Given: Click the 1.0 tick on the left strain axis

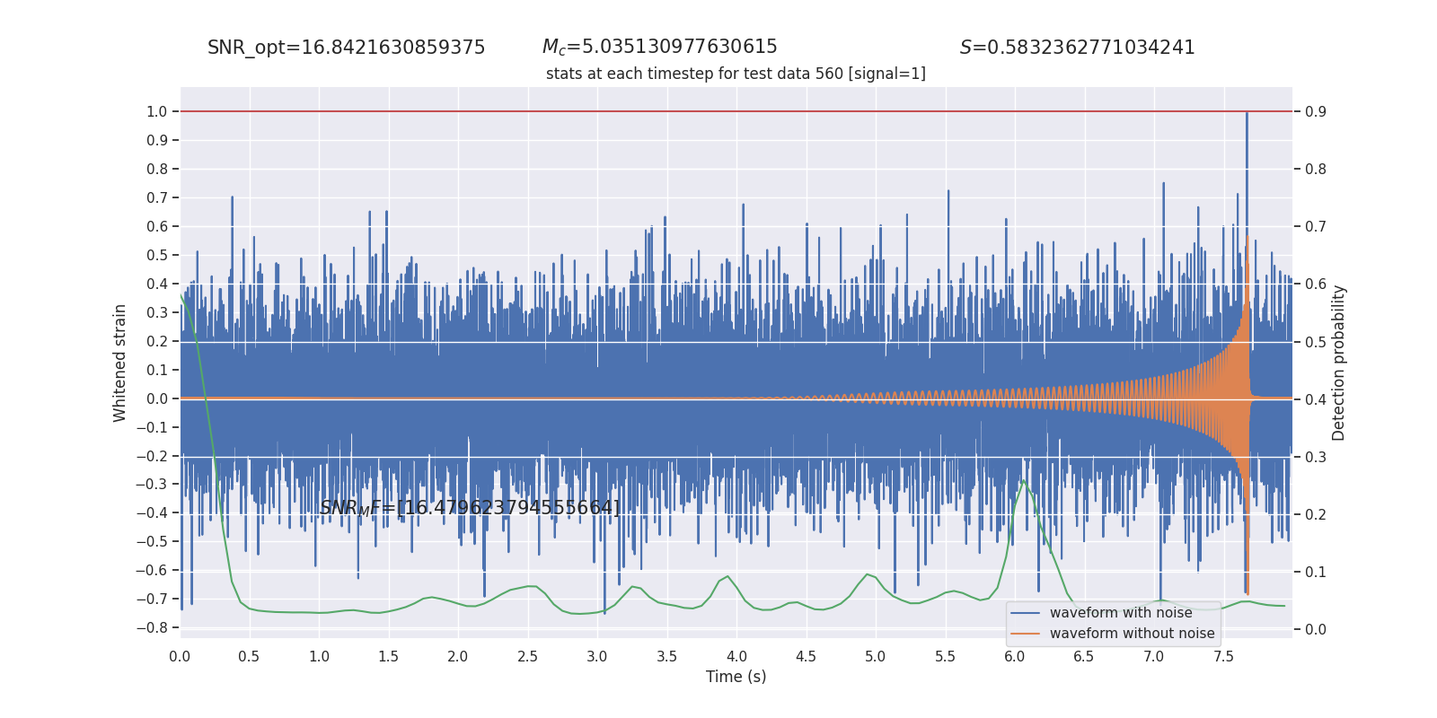Looking at the screenshot, I should click(157, 111).
